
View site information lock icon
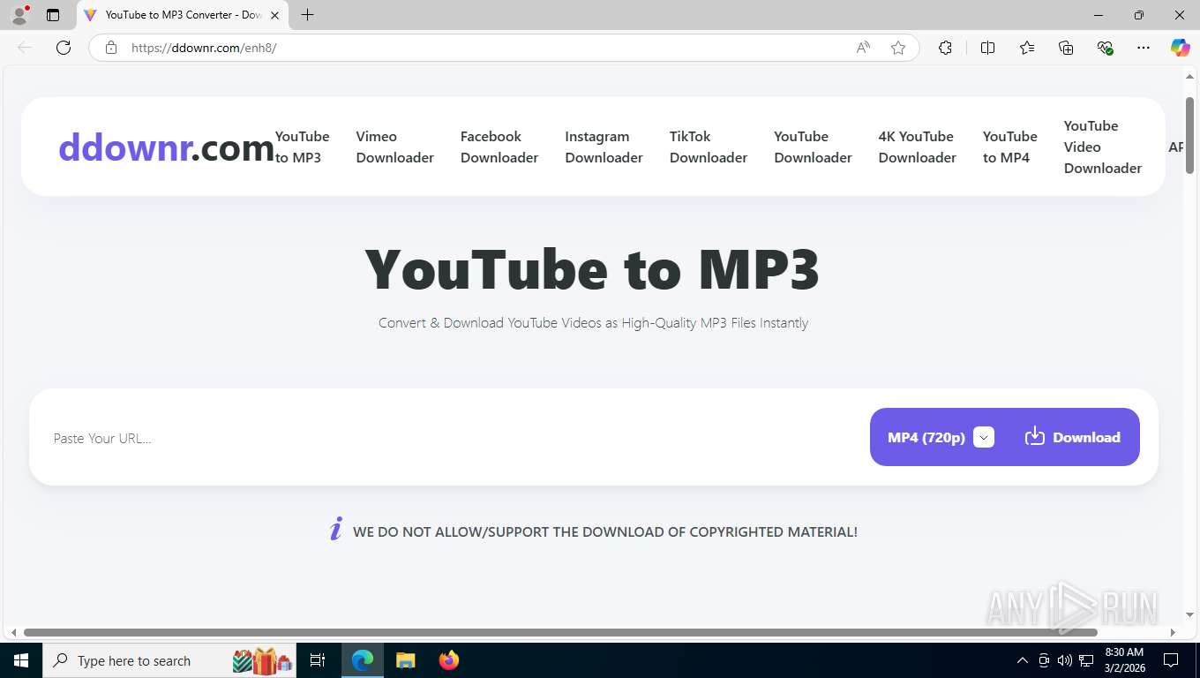point(111,48)
